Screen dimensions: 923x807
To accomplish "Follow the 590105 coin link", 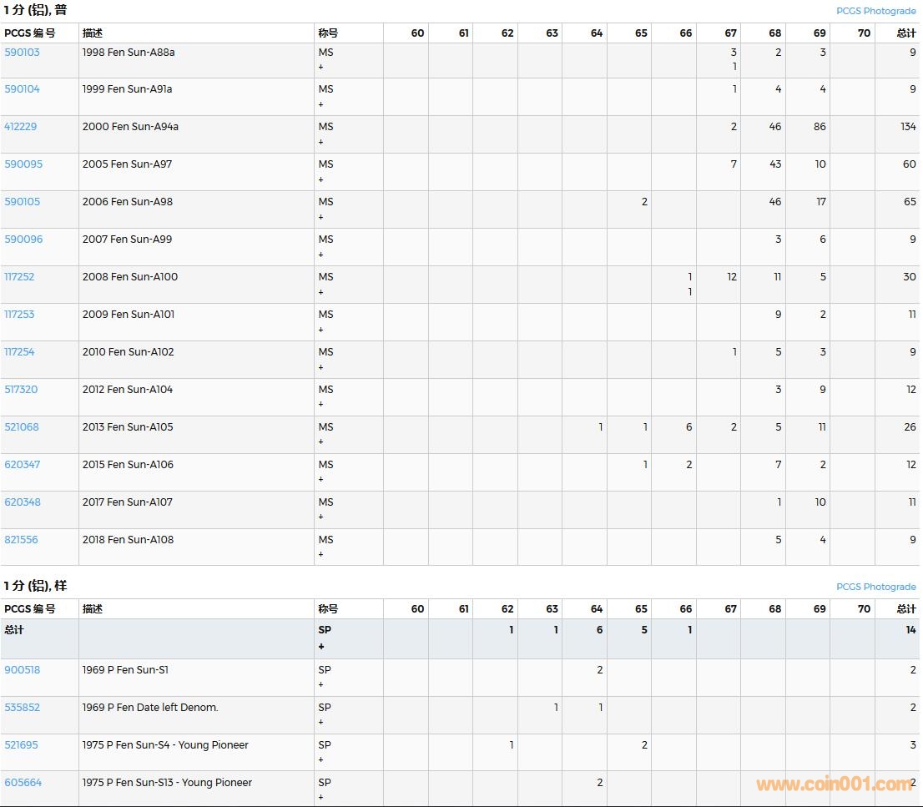I will pos(22,202).
